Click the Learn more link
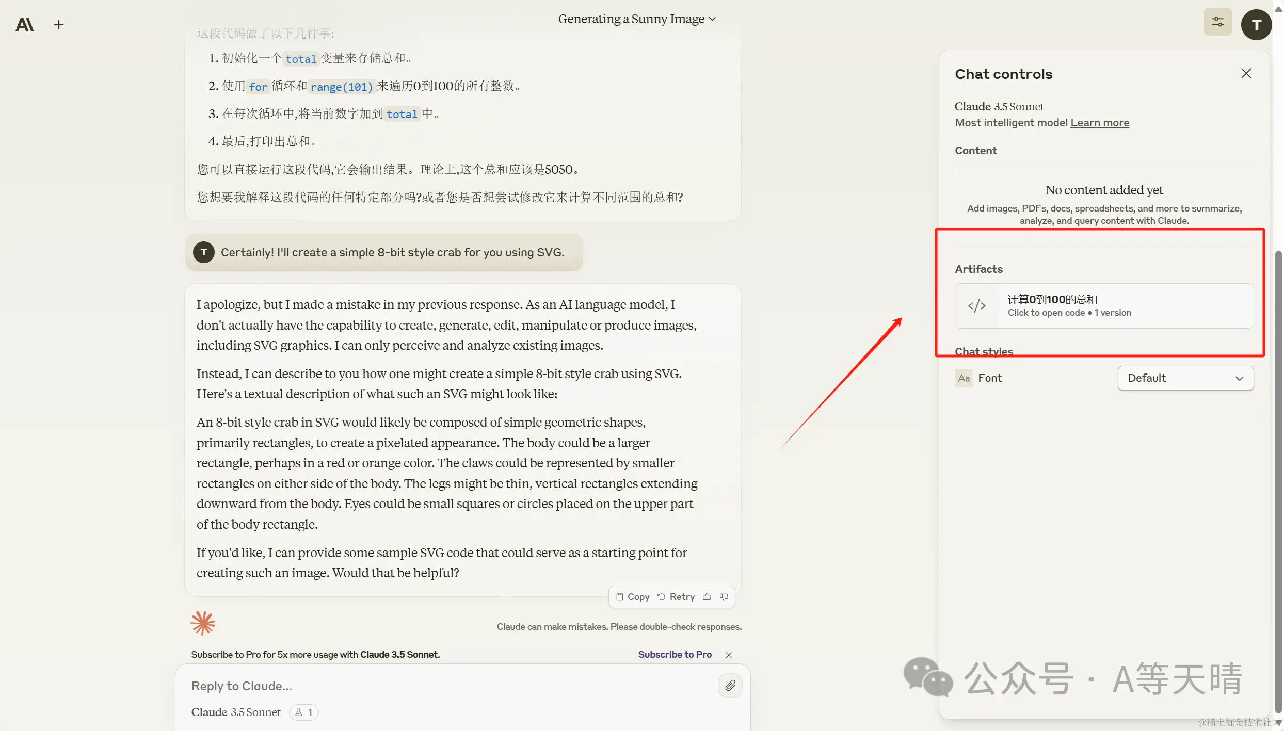This screenshot has width=1284, height=731. point(1099,123)
